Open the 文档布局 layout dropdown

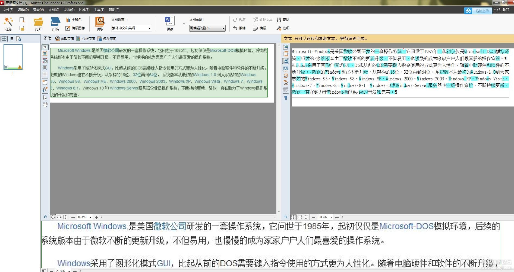click(207, 28)
